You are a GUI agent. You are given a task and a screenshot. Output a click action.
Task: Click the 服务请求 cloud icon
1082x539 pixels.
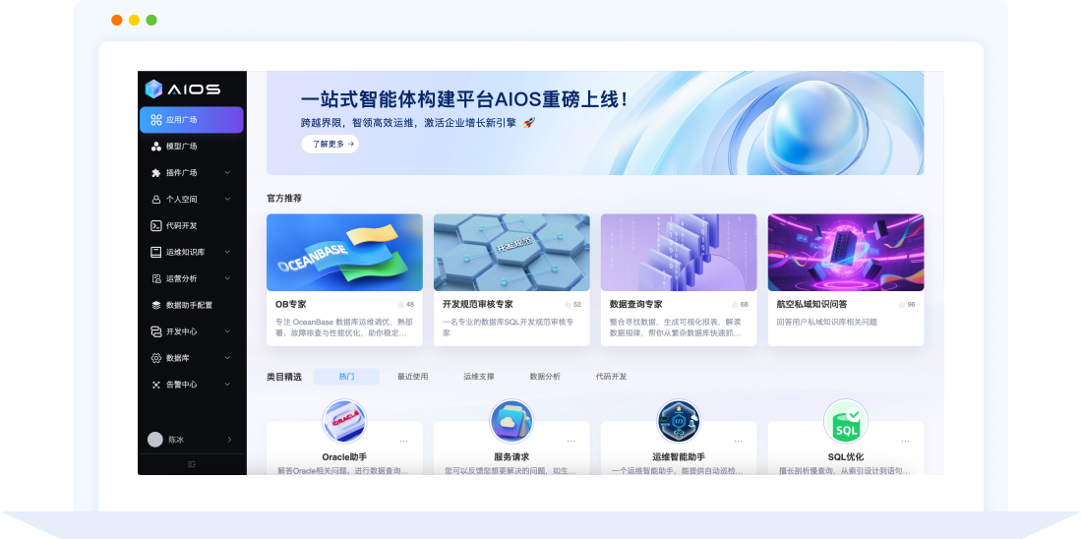click(x=511, y=421)
